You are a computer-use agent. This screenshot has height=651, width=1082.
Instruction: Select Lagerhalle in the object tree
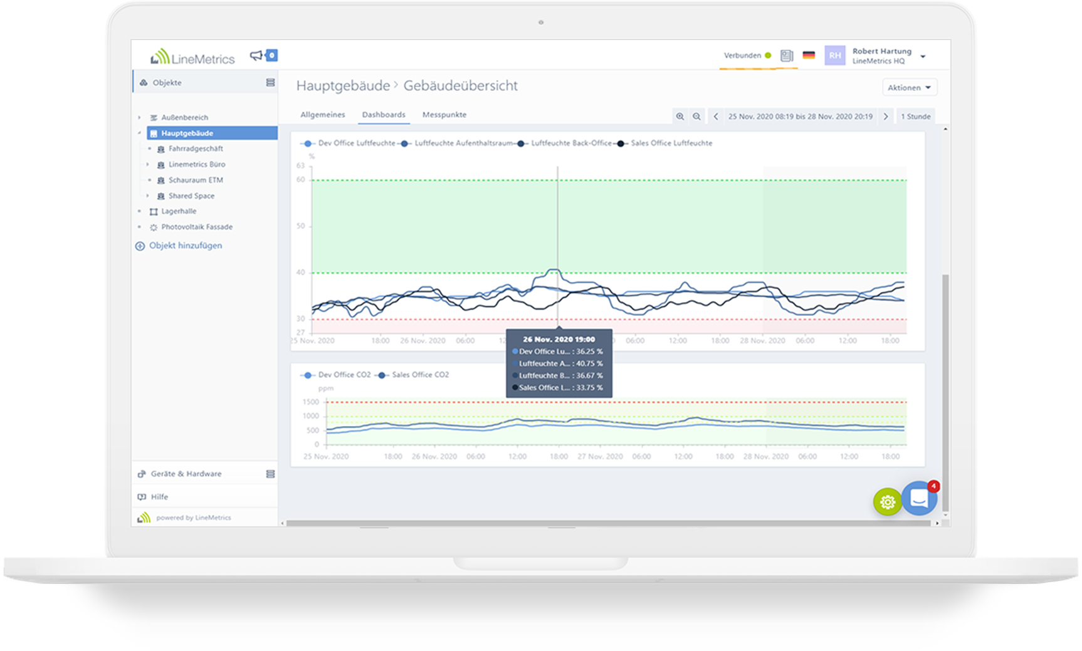click(179, 211)
